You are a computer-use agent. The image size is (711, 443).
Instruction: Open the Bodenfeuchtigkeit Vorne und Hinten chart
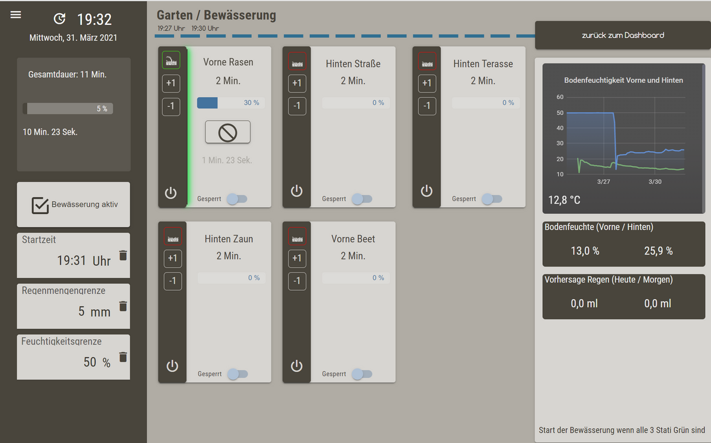click(624, 139)
